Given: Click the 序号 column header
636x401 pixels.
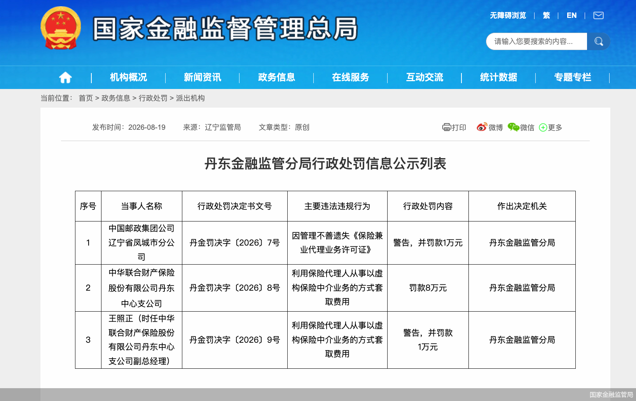Looking at the screenshot, I should [x=88, y=206].
